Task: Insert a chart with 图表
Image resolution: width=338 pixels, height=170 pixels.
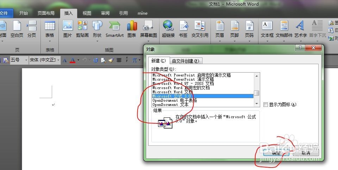Action: tap(132, 30)
